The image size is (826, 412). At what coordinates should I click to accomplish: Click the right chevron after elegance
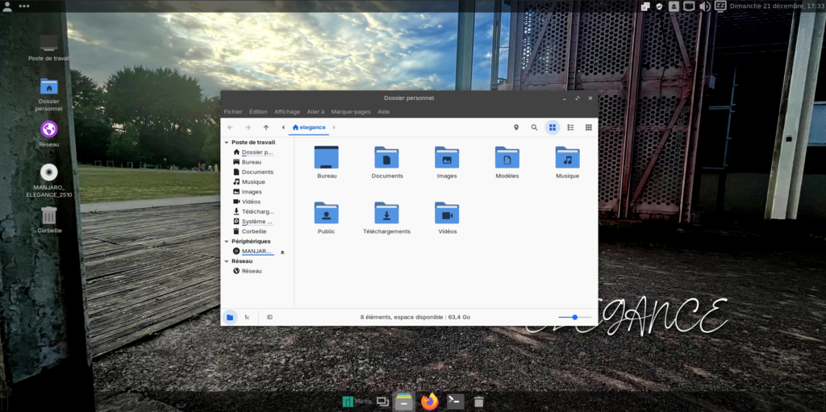point(334,127)
